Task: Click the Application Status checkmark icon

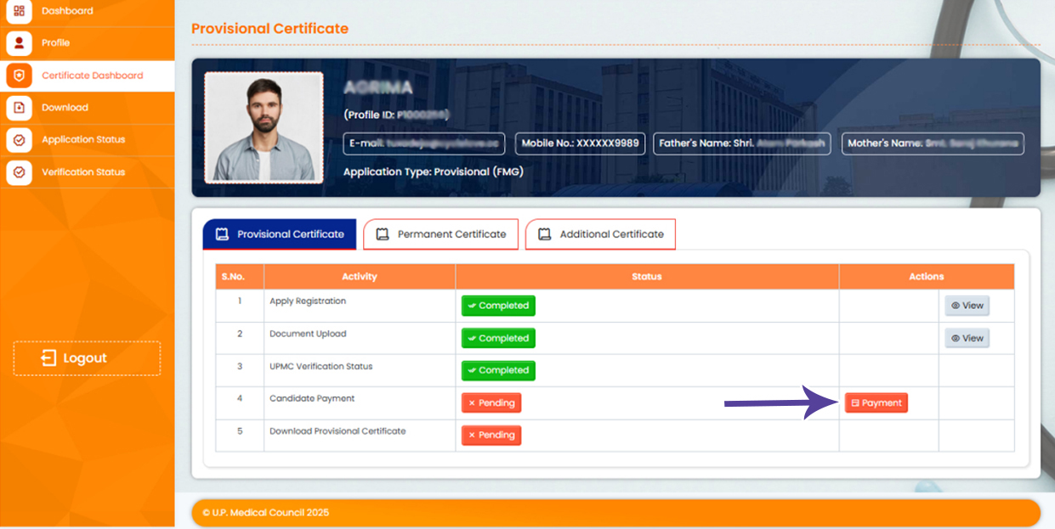Action: click(19, 140)
